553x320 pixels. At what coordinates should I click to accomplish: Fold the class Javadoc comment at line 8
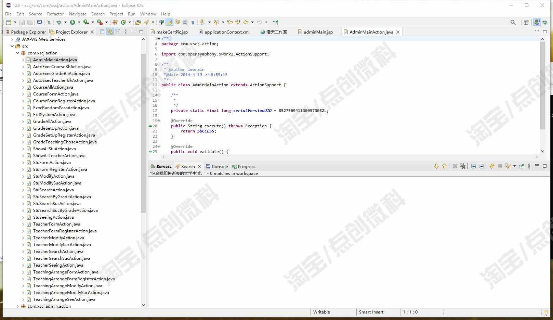159,64
